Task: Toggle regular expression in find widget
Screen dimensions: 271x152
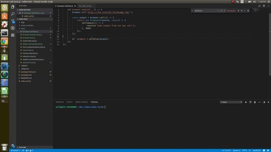Action: pyautogui.click(x=224, y=11)
